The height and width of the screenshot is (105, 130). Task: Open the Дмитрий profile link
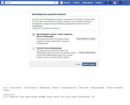tap(67, 3)
